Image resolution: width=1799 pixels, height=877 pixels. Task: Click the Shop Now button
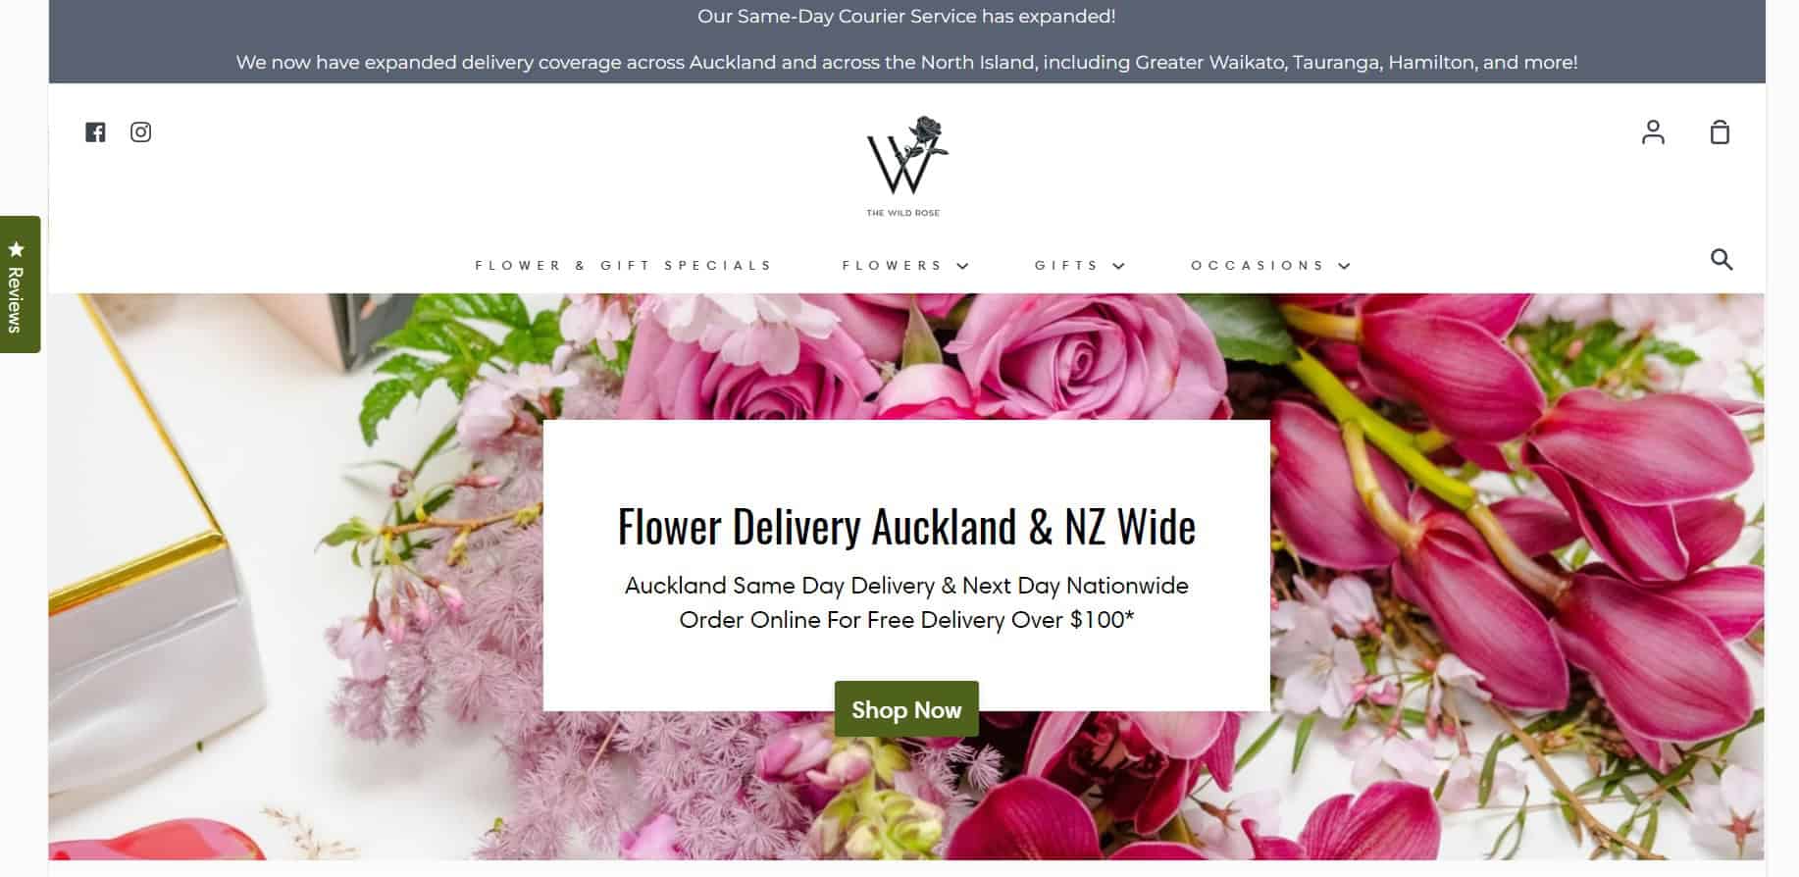click(x=906, y=709)
